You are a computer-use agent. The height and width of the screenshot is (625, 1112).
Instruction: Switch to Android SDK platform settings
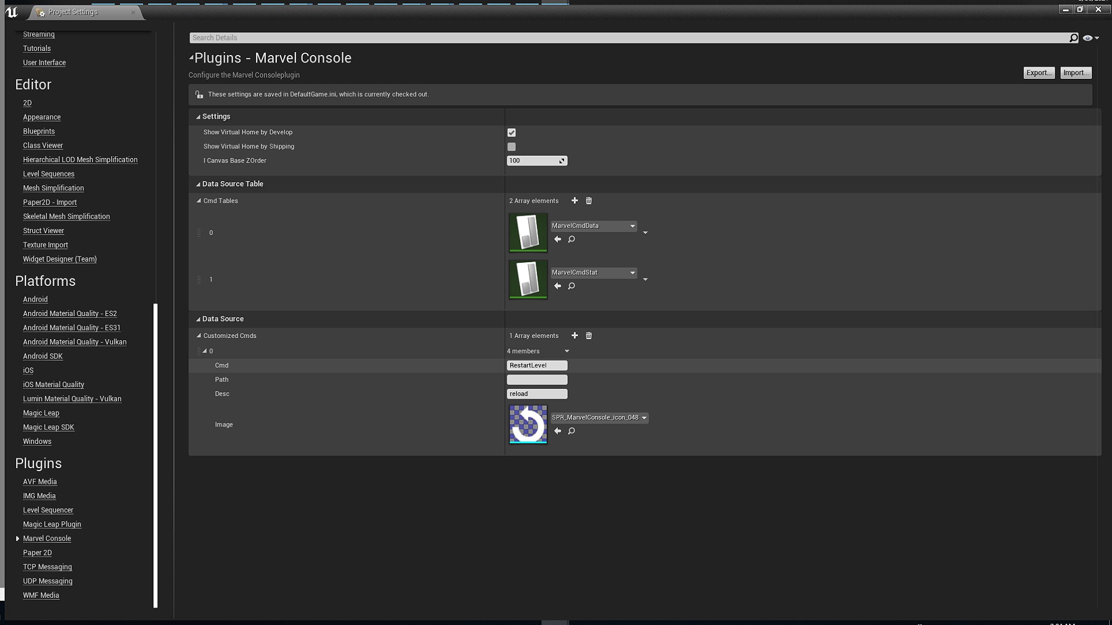coord(42,356)
